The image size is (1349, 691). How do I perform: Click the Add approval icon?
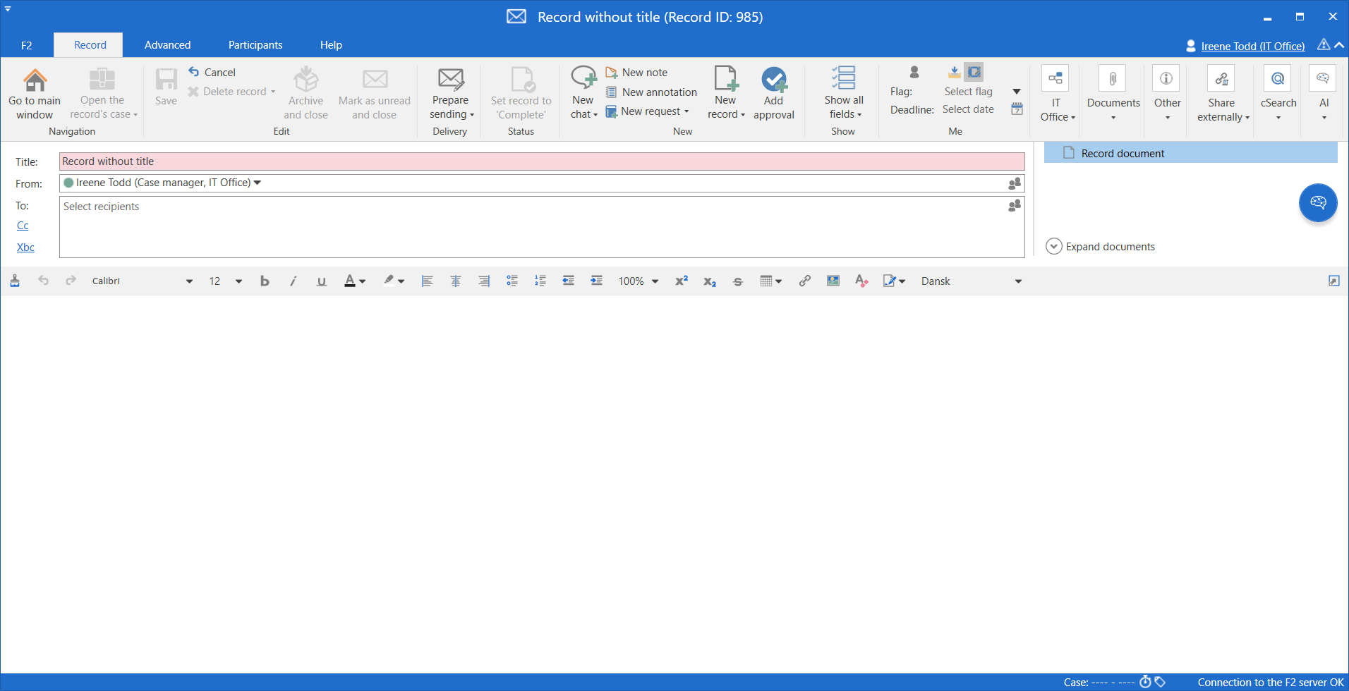coord(773,92)
